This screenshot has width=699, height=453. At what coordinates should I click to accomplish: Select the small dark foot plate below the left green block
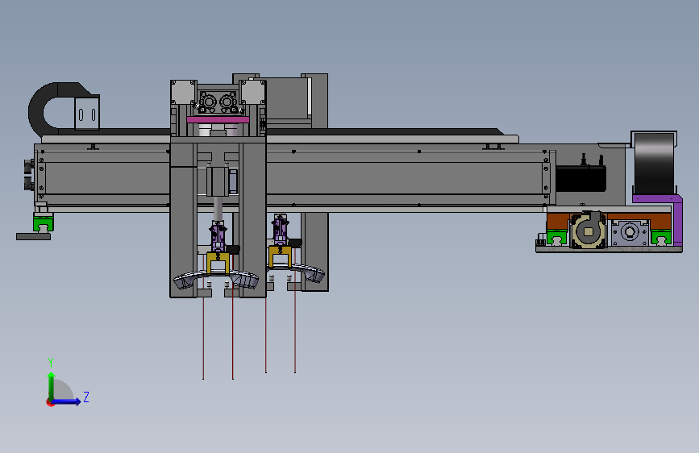point(33,237)
